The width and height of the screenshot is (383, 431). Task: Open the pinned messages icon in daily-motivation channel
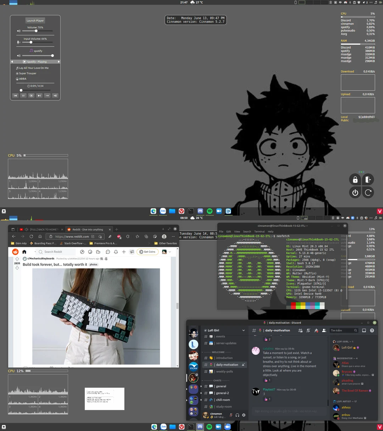click(315, 330)
